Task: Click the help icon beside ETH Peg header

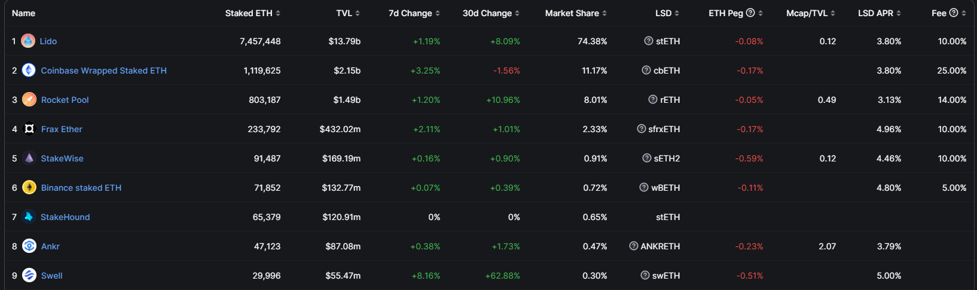Action: [750, 13]
